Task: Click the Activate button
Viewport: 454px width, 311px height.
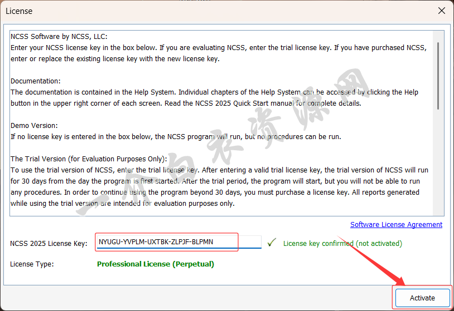Action: tap(422, 298)
